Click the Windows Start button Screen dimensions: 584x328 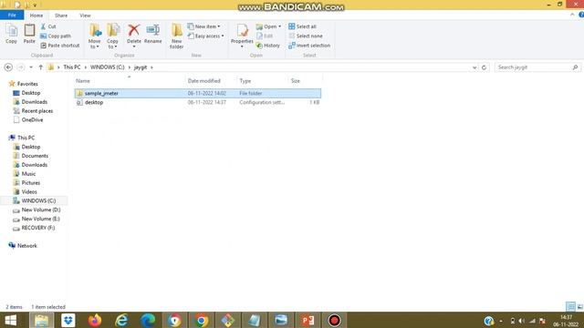tap(11, 320)
